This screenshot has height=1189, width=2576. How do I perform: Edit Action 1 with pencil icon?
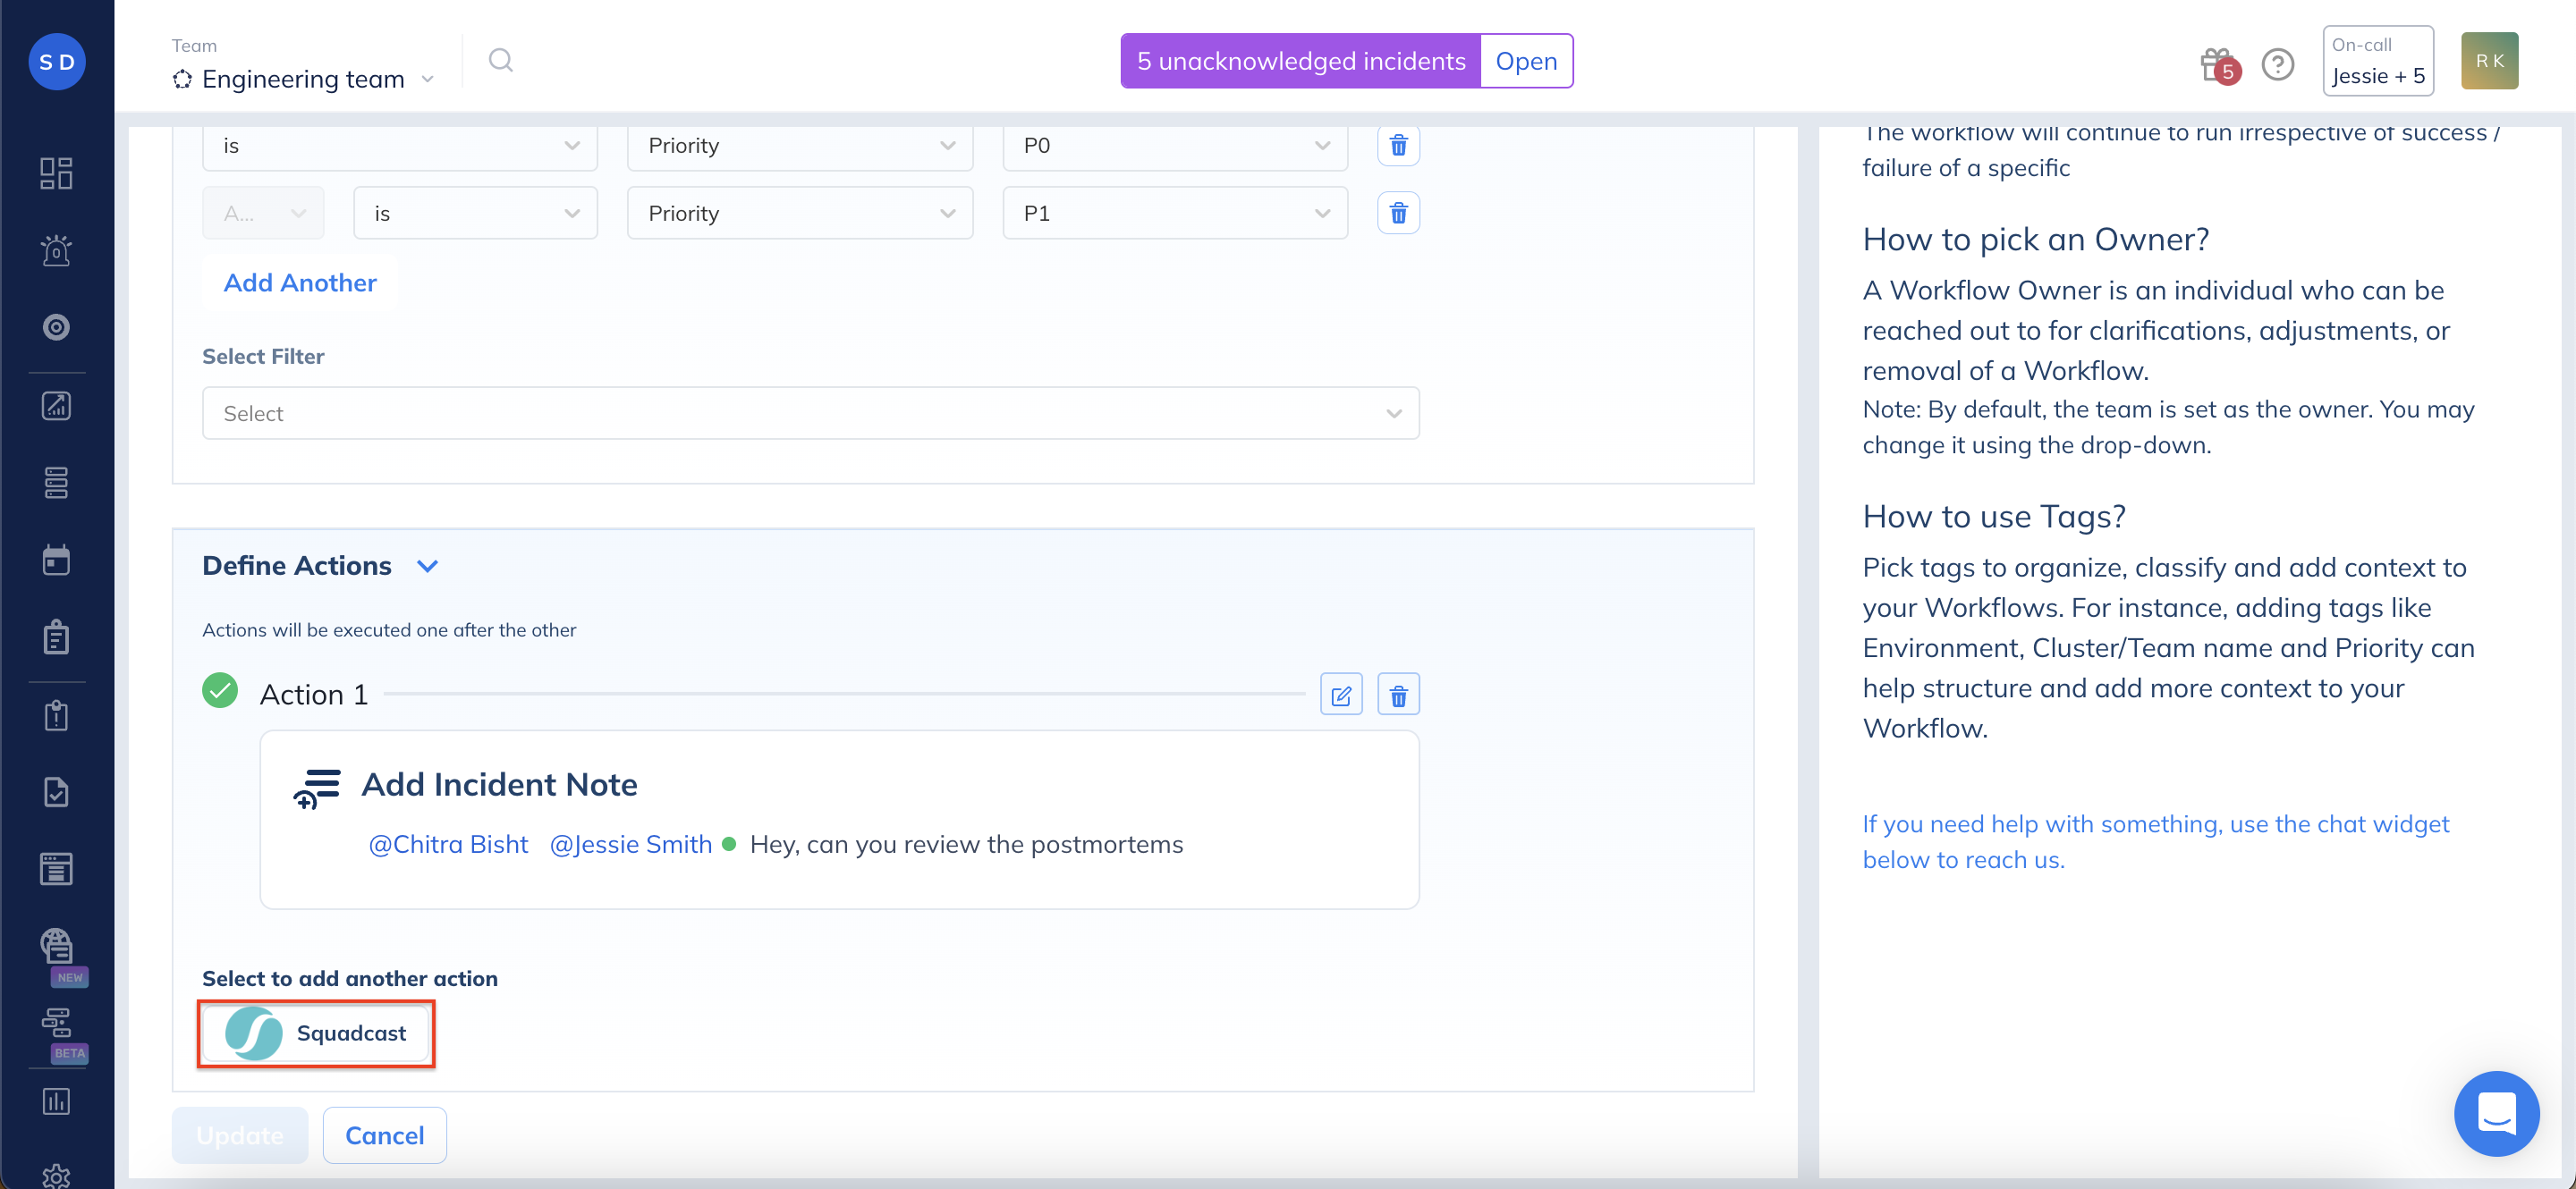tap(1340, 696)
